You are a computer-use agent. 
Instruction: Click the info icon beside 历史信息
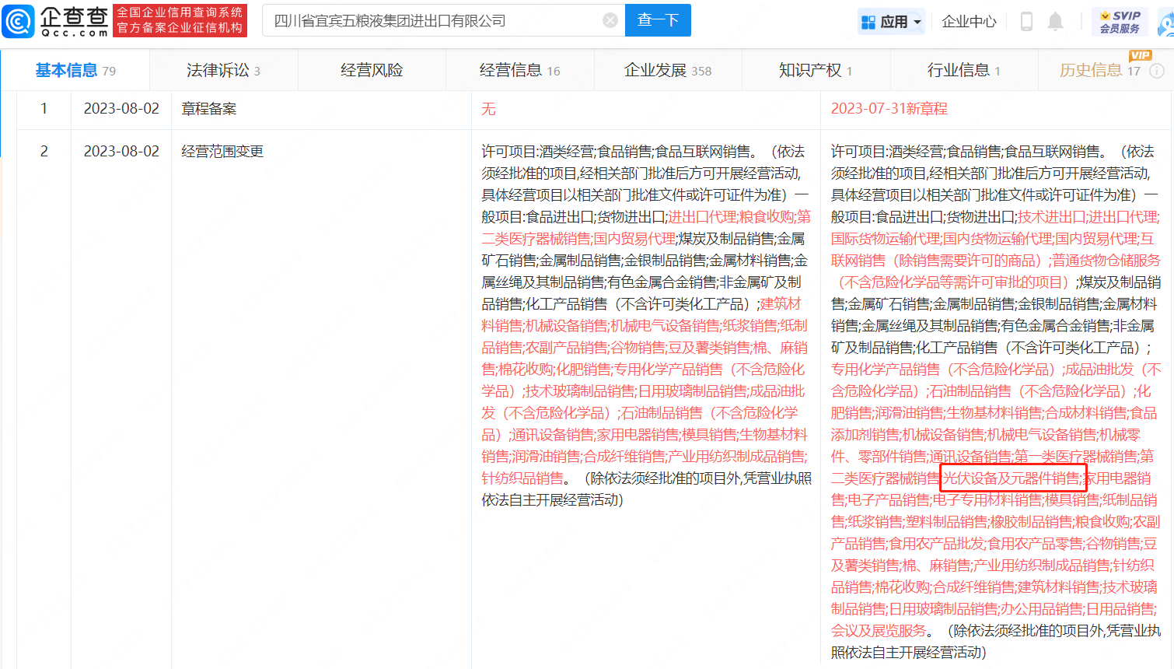[1157, 71]
